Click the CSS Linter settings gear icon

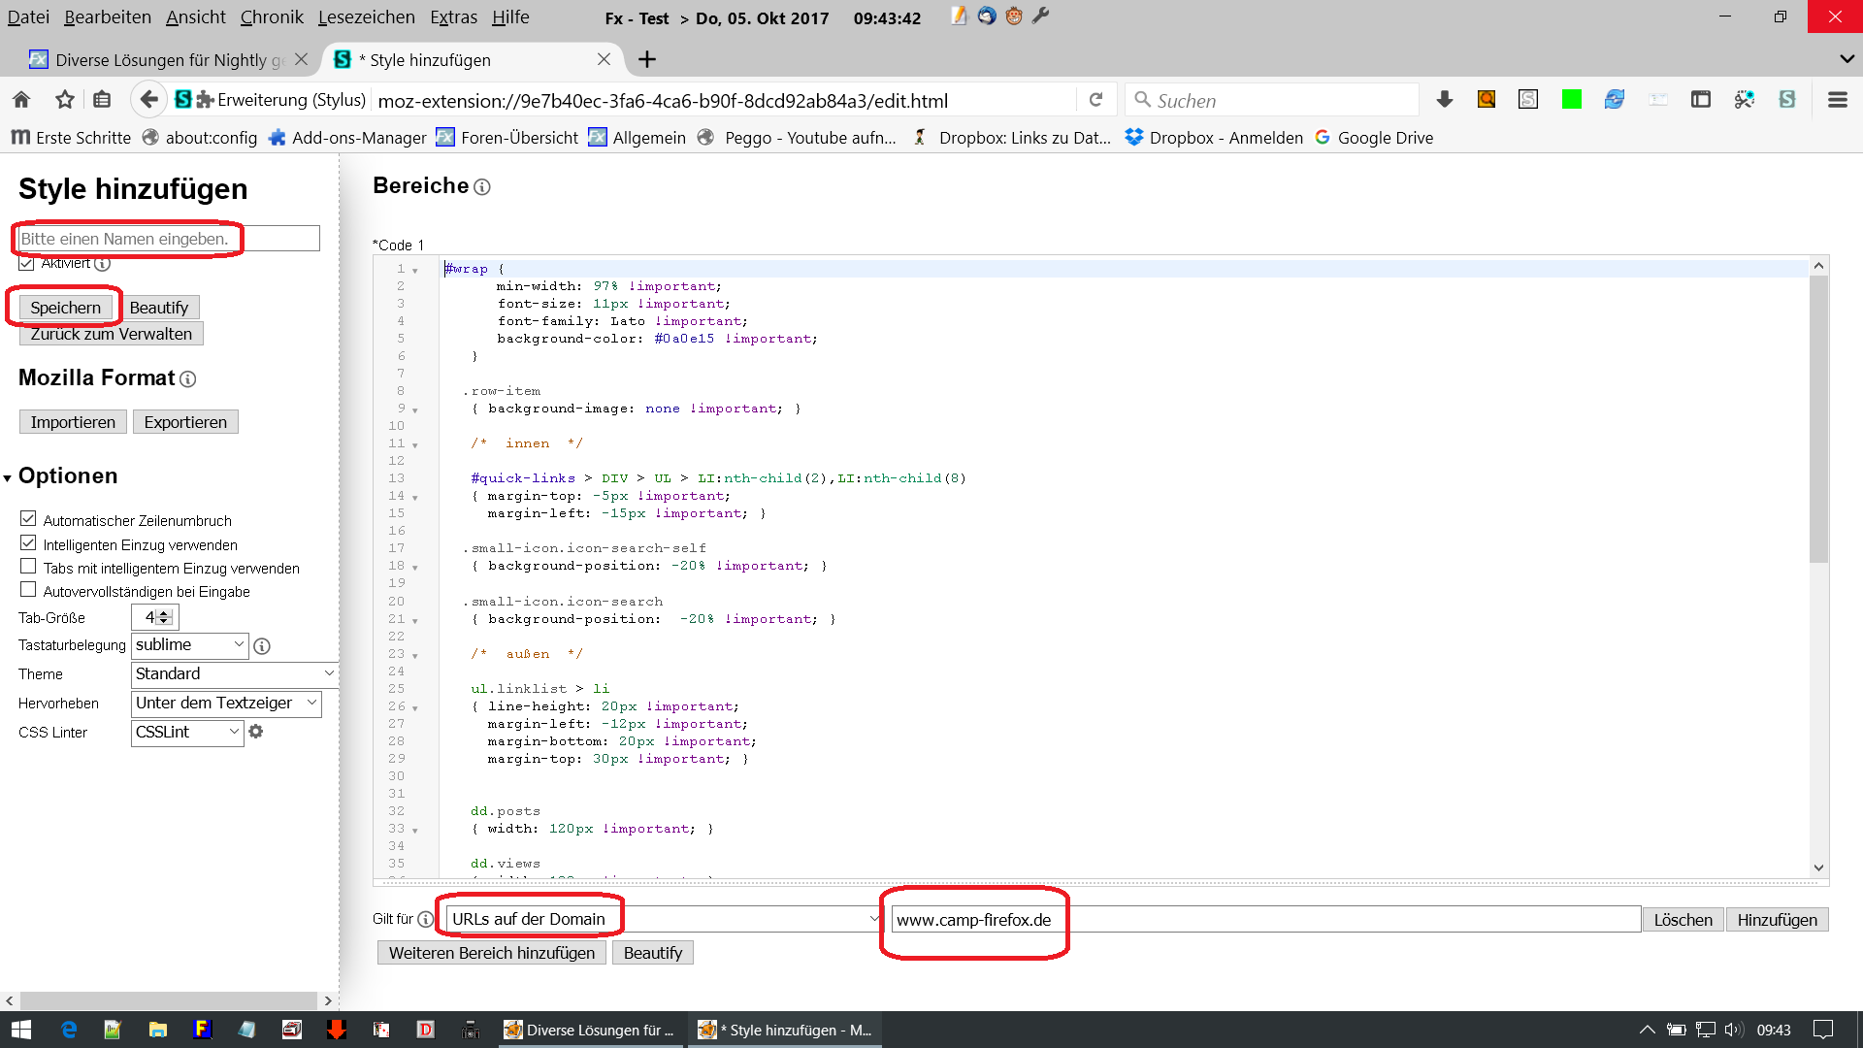(x=256, y=732)
